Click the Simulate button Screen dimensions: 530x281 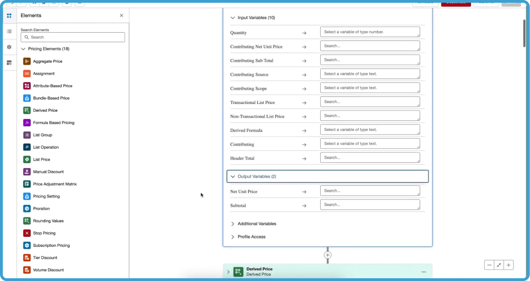click(x=425, y=2)
